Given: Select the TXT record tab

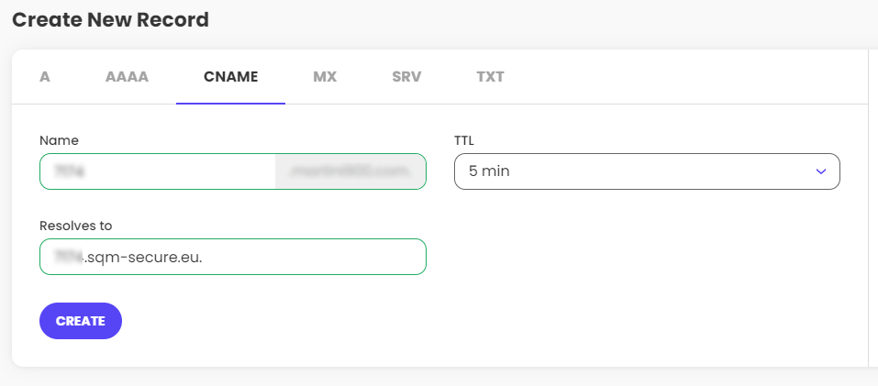Looking at the screenshot, I should 490,77.
